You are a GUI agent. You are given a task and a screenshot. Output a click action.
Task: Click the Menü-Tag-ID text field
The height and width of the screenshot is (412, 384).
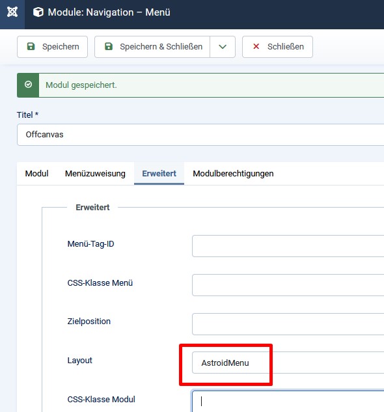point(288,246)
